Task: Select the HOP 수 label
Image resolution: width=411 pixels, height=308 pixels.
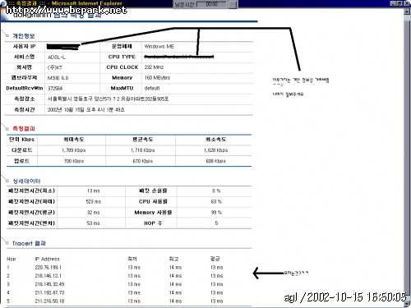Action: pos(153,223)
